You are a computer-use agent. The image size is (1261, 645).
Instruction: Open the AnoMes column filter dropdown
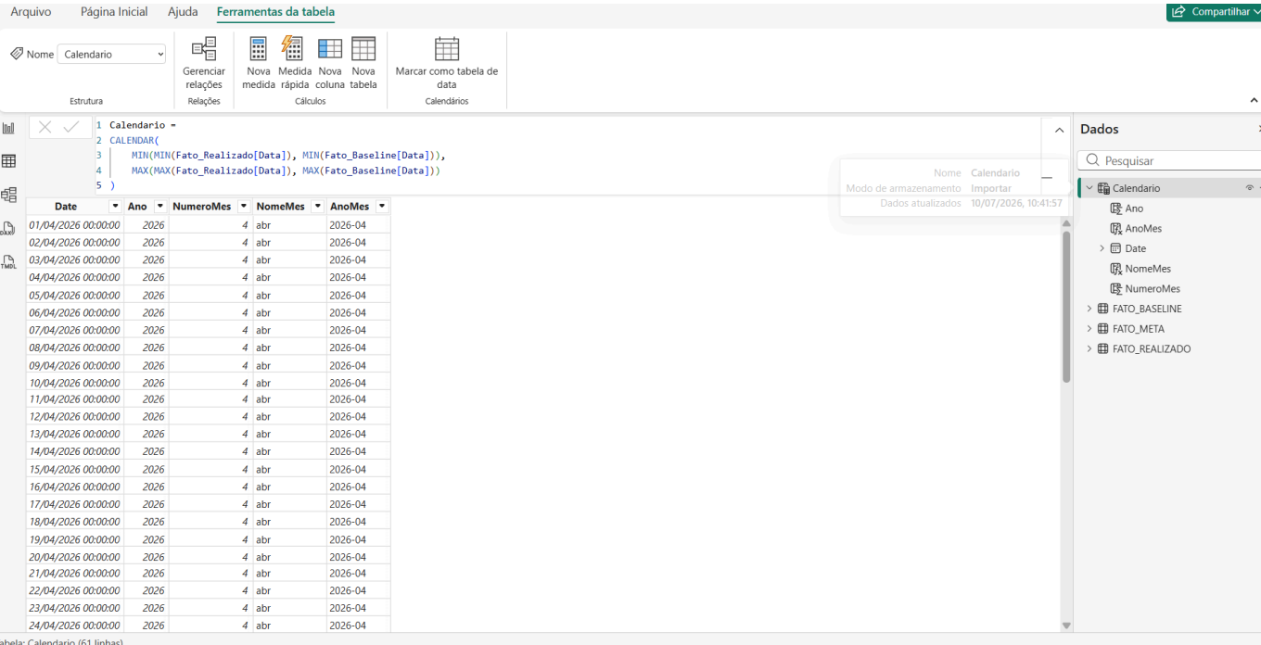[381, 206]
